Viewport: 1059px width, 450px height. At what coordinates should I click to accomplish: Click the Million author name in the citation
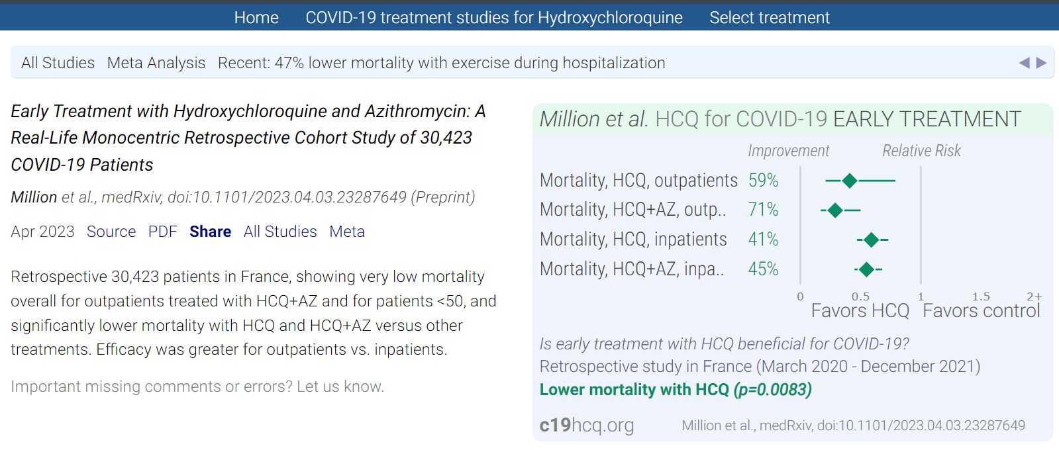[x=34, y=197]
